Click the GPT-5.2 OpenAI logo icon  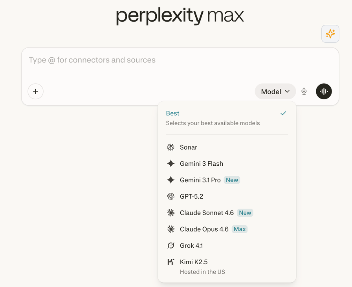pyautogui.click(x=170, y=196)
